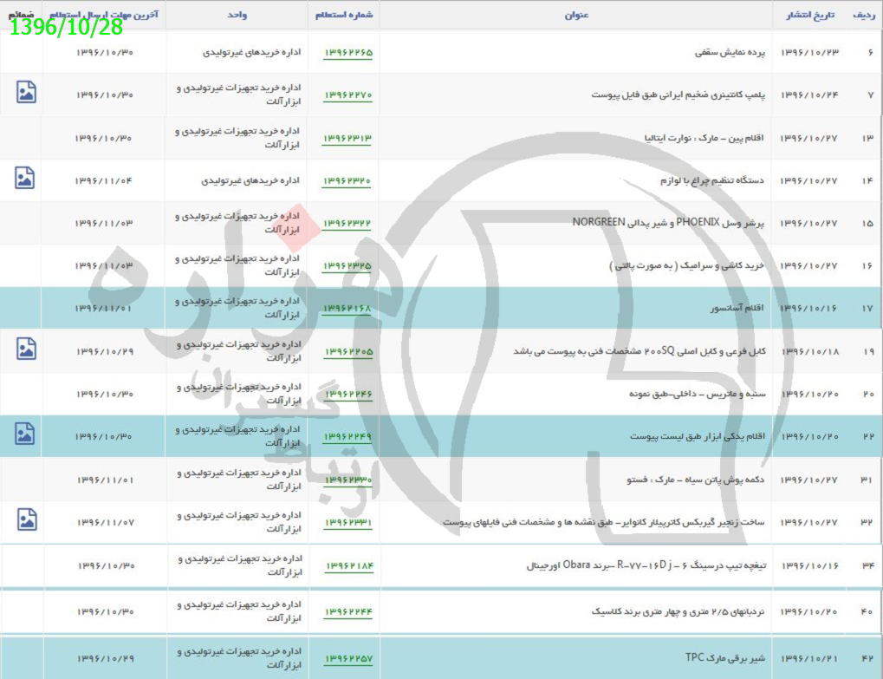
Task: Open inquiry number 13962313 link
Action: click(347, 138)
